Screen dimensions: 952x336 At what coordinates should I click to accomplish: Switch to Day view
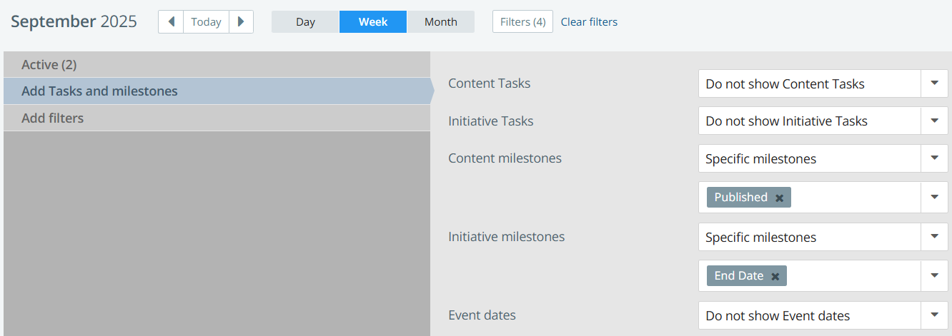(x=305, y=21)
